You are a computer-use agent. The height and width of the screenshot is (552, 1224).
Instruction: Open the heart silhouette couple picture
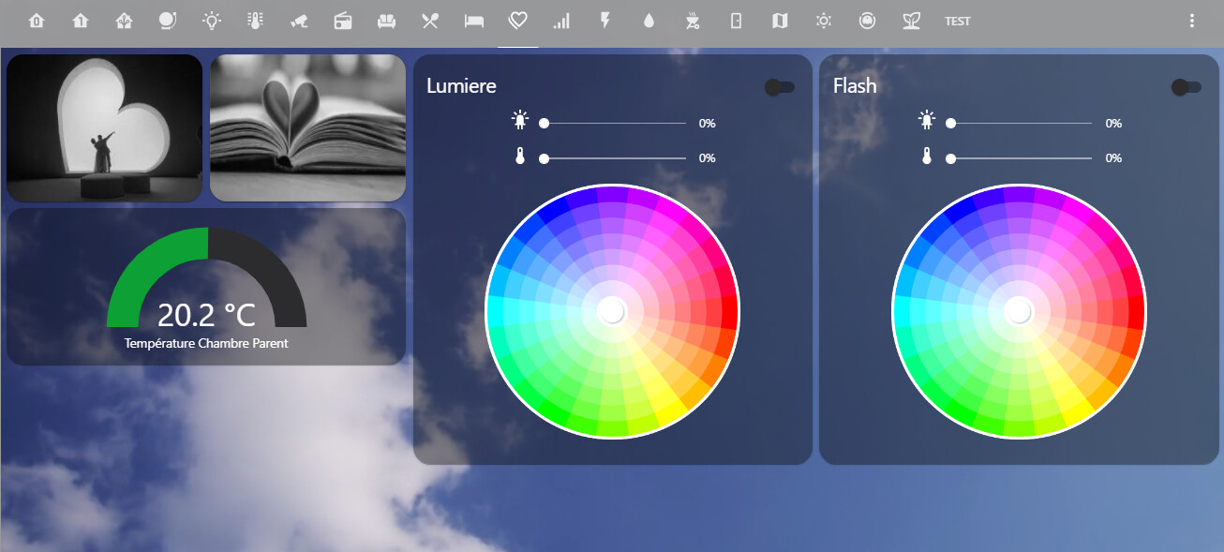[104, 127]
